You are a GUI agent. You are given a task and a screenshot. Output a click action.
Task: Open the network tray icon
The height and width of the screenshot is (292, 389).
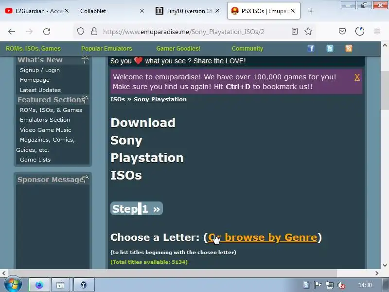pyautogui.click(x=330, y=285)
